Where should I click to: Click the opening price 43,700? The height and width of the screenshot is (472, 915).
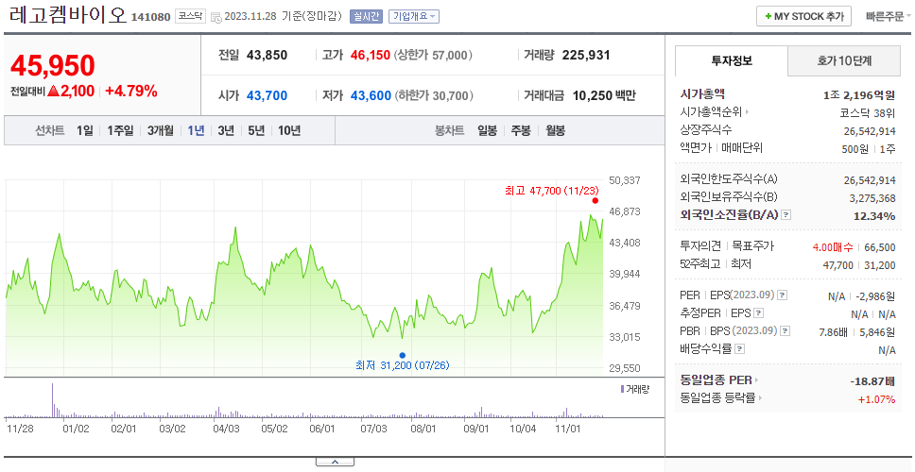pyautogui.click(x=268, y=95)
